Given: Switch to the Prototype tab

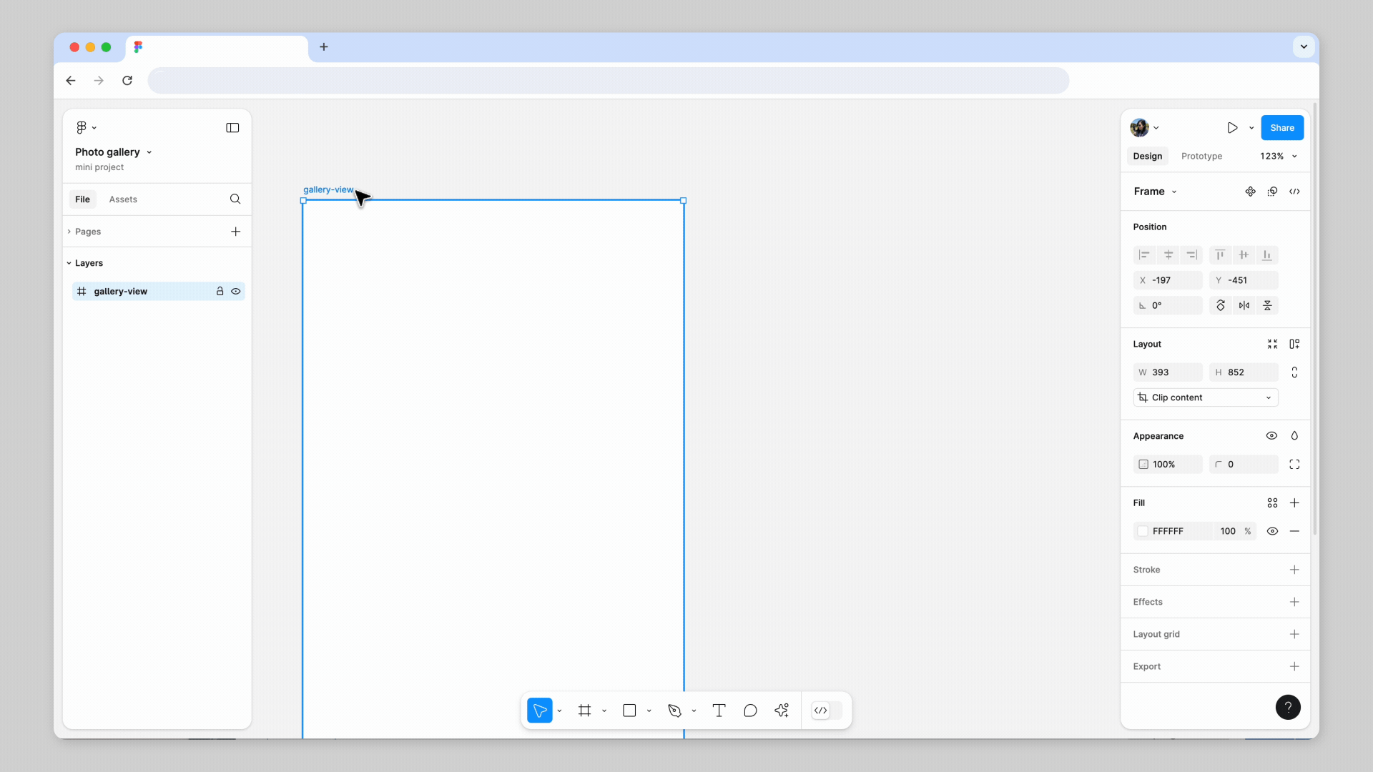Looking at the screenshot, I should point(1201,156).
